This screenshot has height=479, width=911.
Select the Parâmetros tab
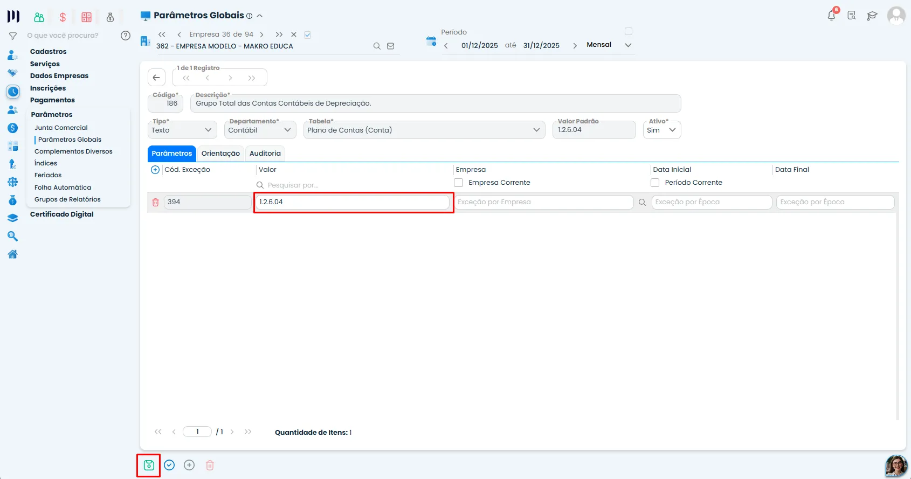(x=172, y=154)
